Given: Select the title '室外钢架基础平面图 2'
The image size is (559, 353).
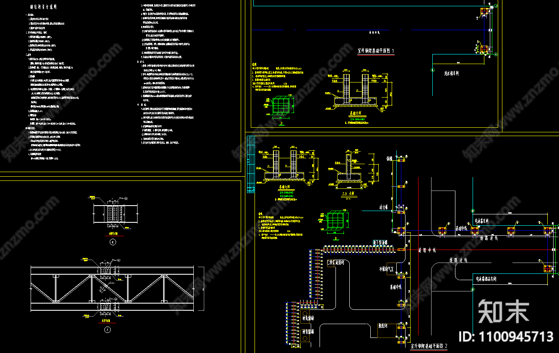Looking at the screenshot, I should 429,346.
